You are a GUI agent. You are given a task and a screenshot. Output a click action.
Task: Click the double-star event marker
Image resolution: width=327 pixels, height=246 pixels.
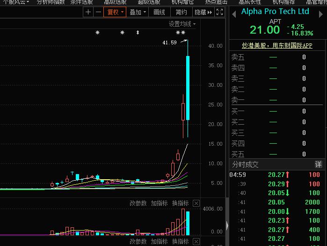point(181,33)
